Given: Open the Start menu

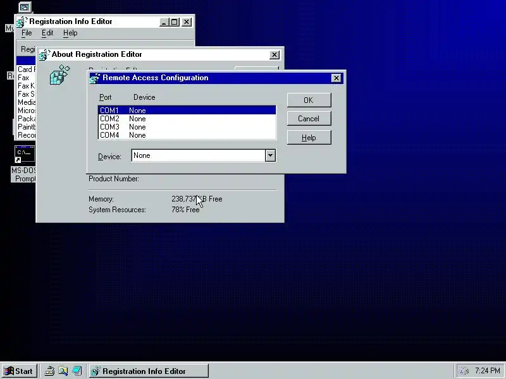Looking at the screenshot, I should click(x=20, y=371).
